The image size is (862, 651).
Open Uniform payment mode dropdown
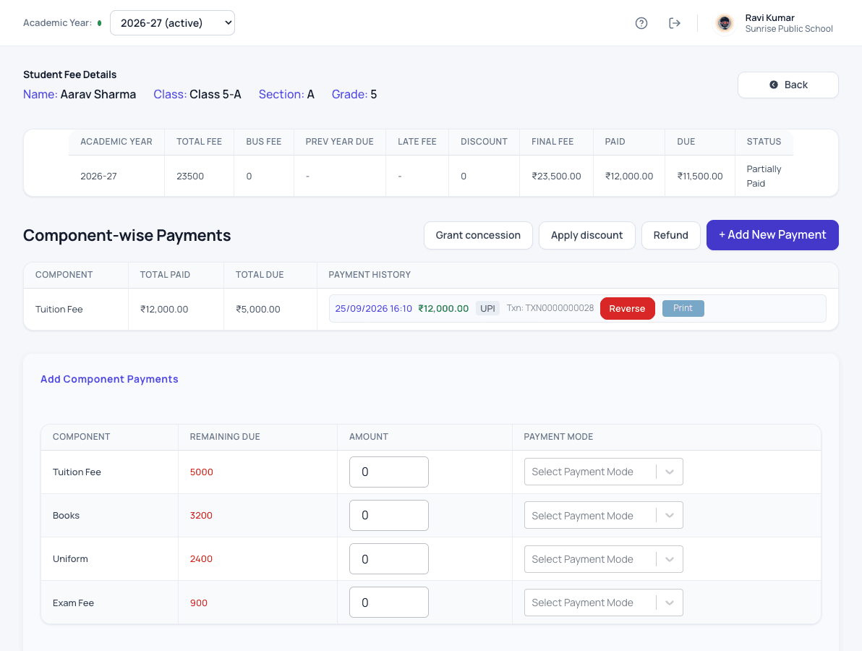tap(604, 559)
